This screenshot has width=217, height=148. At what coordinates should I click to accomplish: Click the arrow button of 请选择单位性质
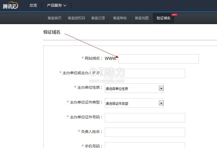(x=161, y=88)
